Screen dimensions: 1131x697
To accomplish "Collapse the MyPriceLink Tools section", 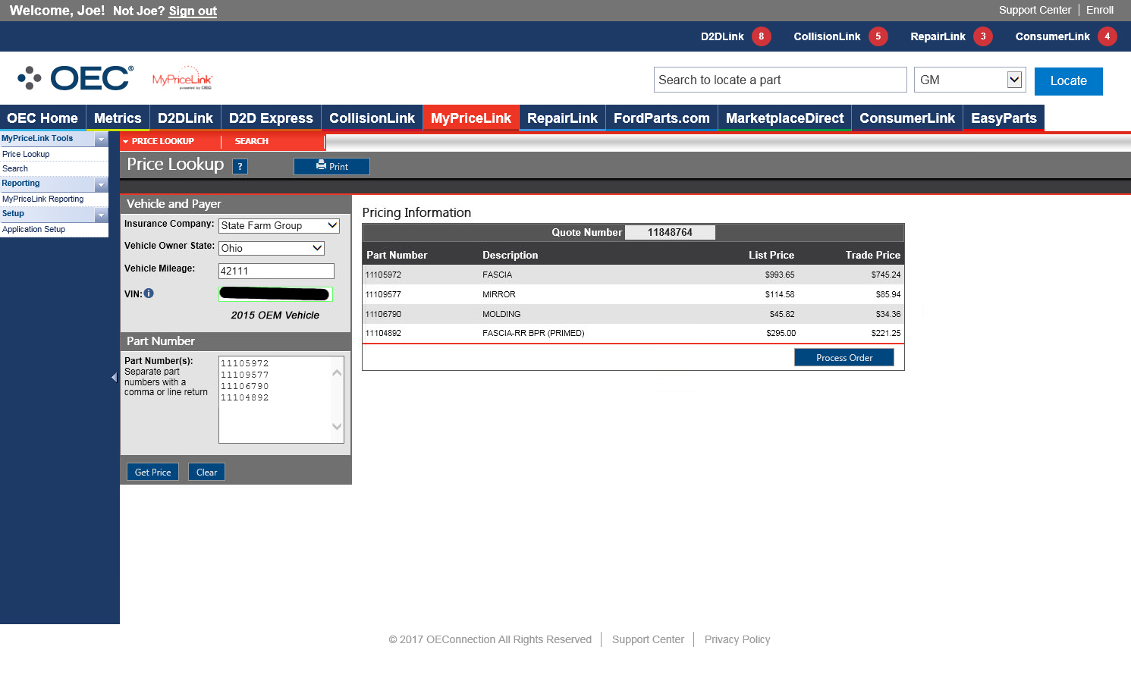I will coord(101,140).
